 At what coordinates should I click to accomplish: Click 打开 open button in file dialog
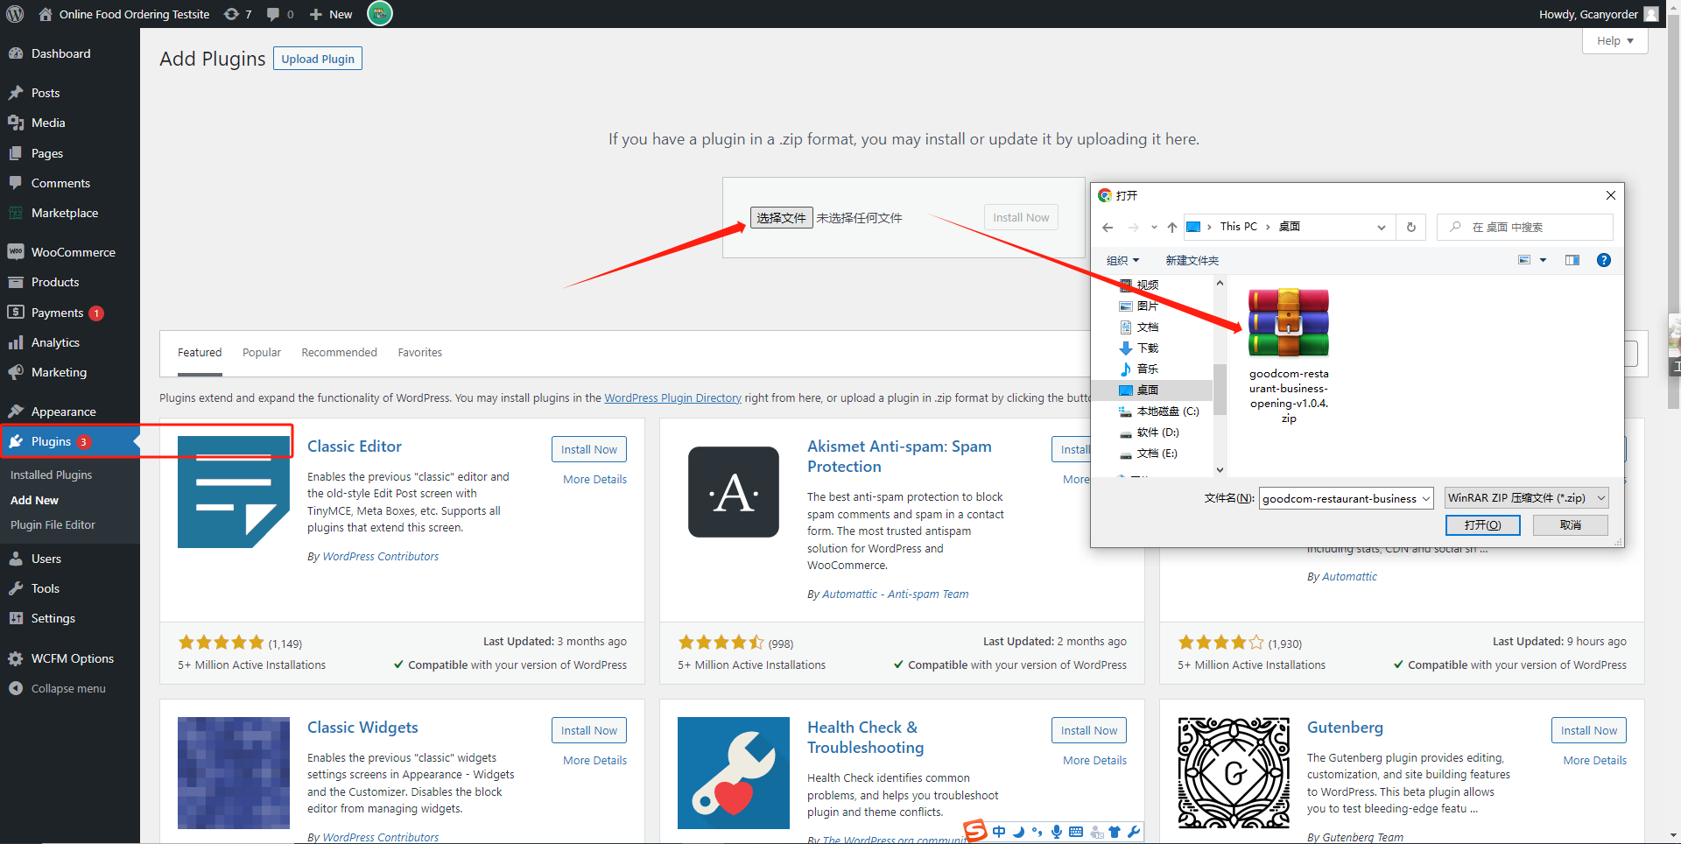coord(1483,525)
